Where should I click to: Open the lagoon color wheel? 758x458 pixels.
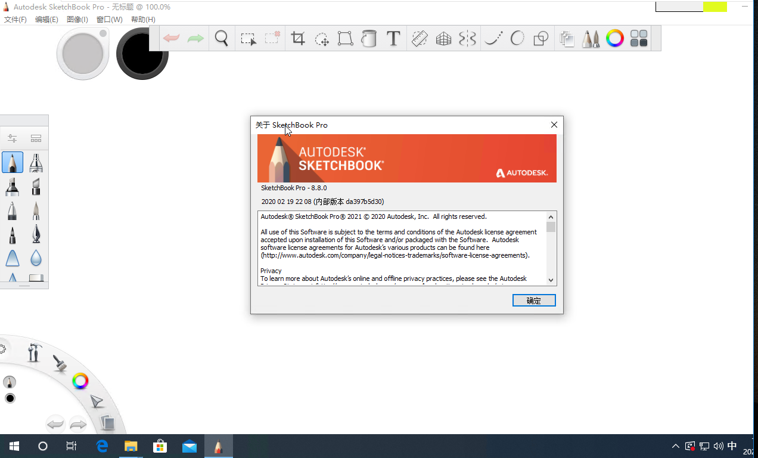point(80,380)
